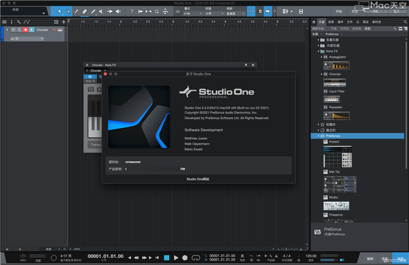Click the browser search magnifier icon
This screenshot has width=409, height=265.
coord(405,22)
